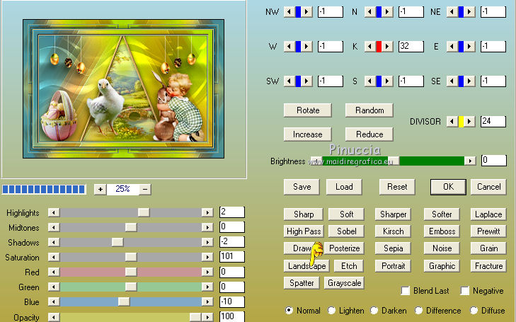Click the NE right arrow stepper
The width and height of the screenshot is (516, 322).
point(469,12)
